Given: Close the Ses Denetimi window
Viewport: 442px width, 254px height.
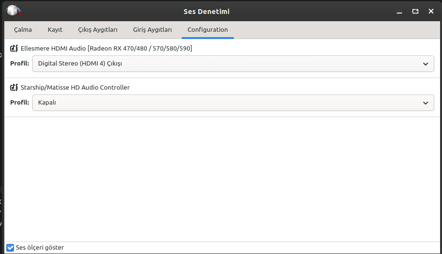Looking at the screenshot, I should [x=431, y=11].
